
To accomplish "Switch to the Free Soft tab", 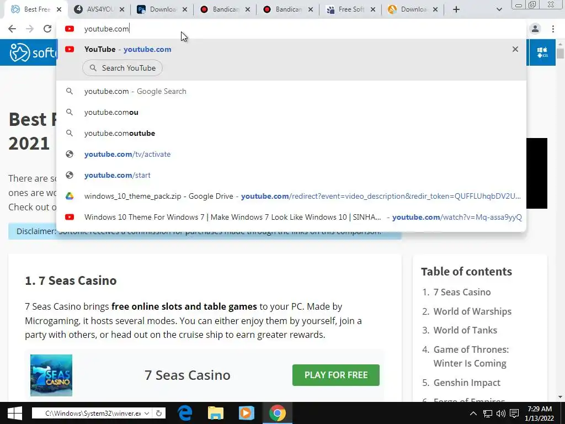I will pos(349,10).
